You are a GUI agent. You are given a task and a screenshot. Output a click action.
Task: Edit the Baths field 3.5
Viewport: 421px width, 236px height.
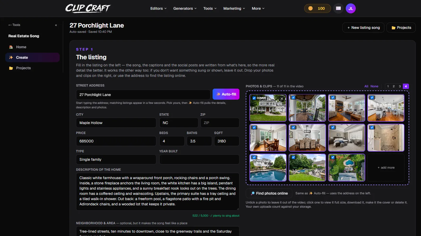[199, 141]
